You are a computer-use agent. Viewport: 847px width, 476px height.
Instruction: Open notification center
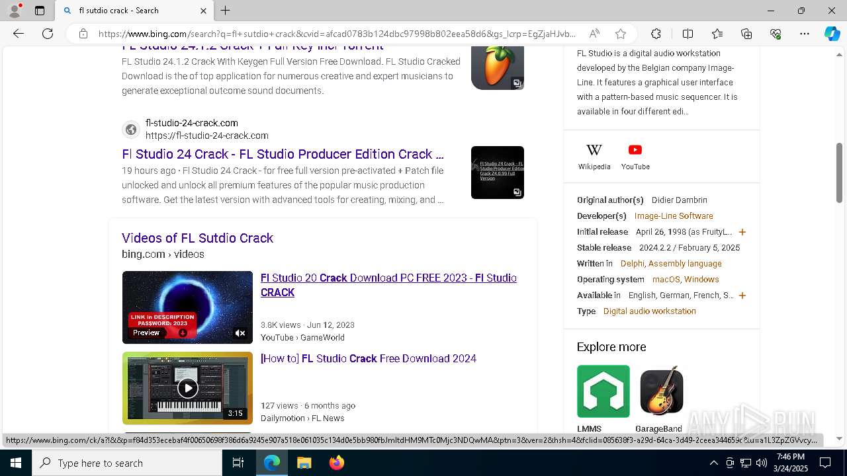(x=825, y=463)
